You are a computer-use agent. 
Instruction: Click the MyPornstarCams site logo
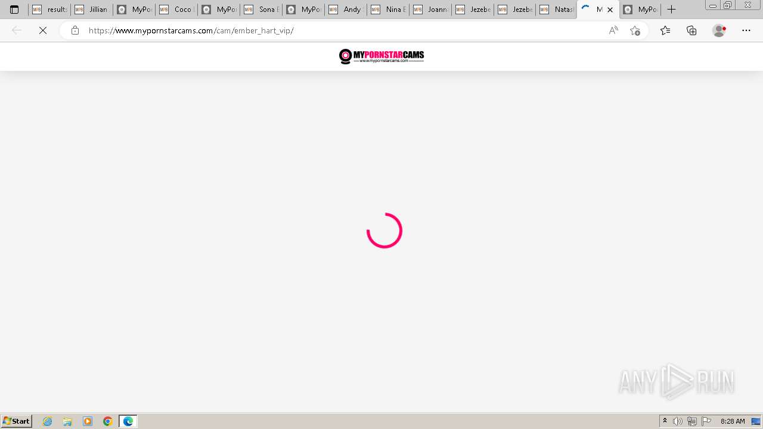pyautogui.click(x=381, y=56)
